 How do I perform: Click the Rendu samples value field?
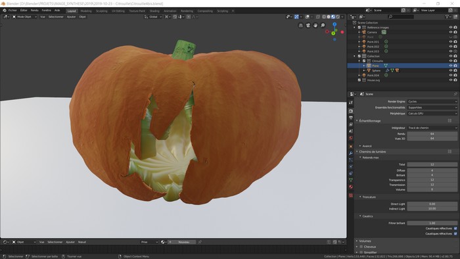pyautogui.click(x=432, y=133)
